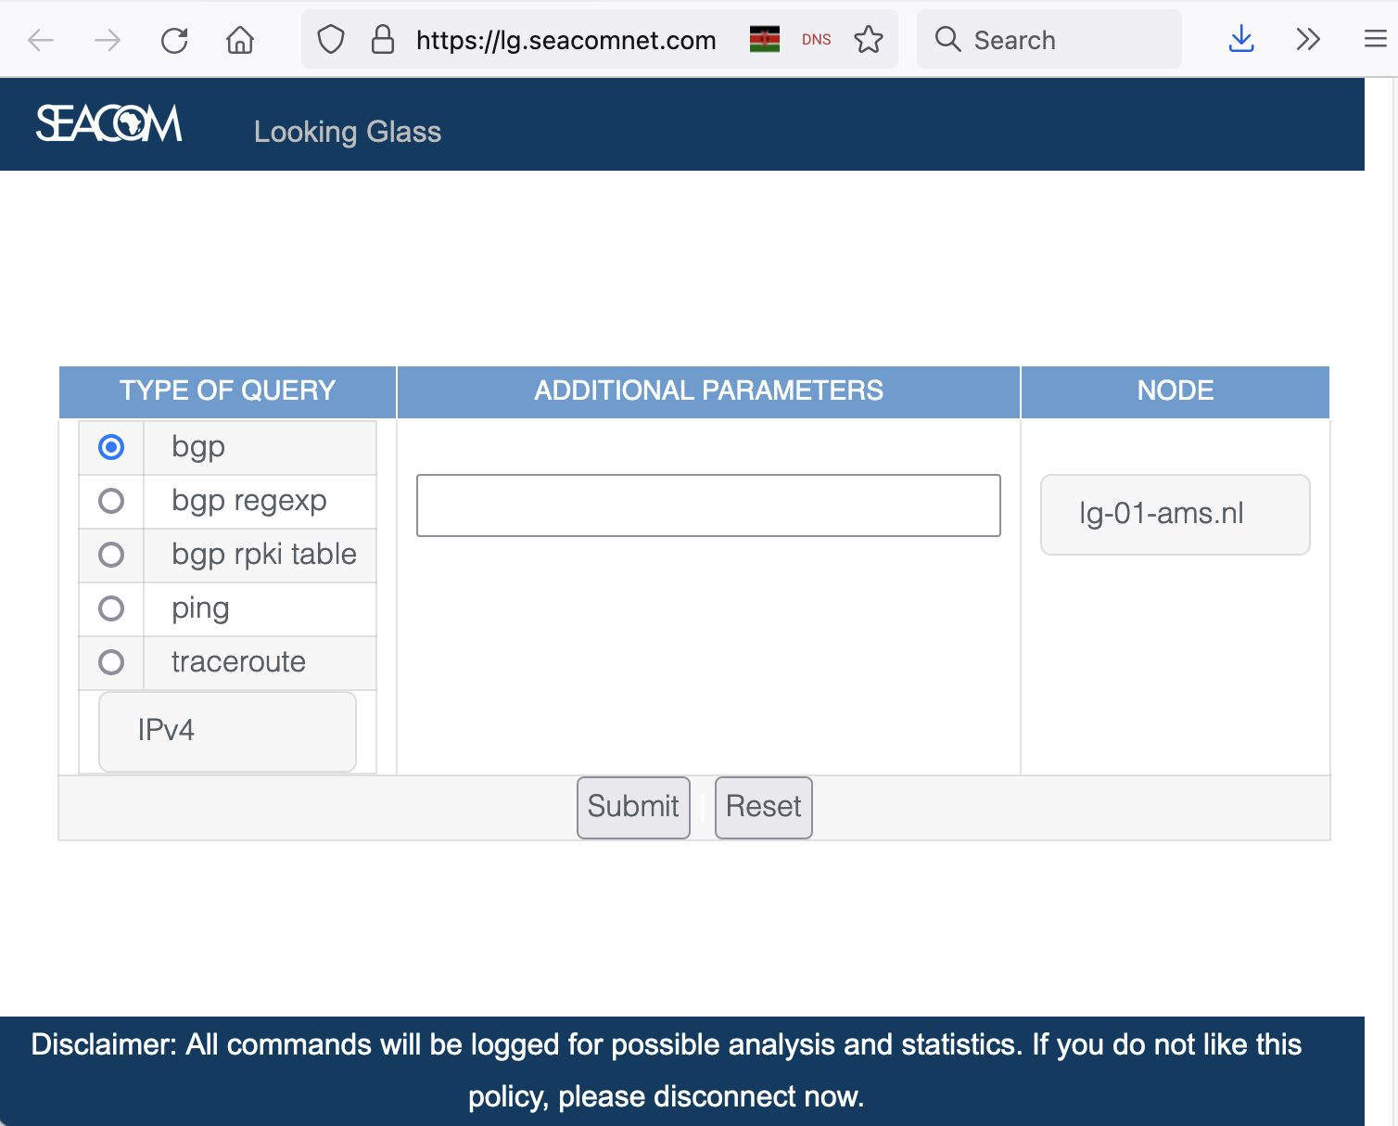This screenshot has width=1398, height=1126.
Task: Show more tools overflow chevron
Action: (1308, 40)
